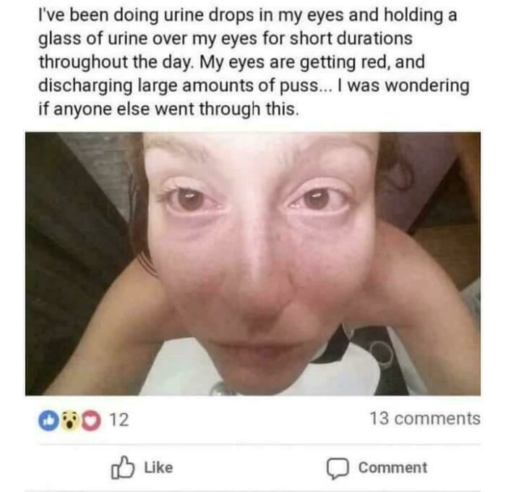Click the yellow wow-face reaction emoji
Image resolution: width=506 pixels, height=492 pixels.
coord(70,420)
